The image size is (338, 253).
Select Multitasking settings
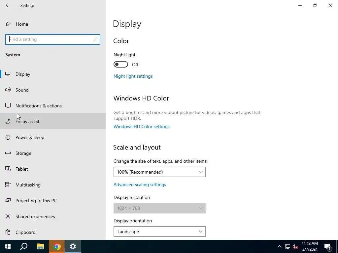point(53,185)
